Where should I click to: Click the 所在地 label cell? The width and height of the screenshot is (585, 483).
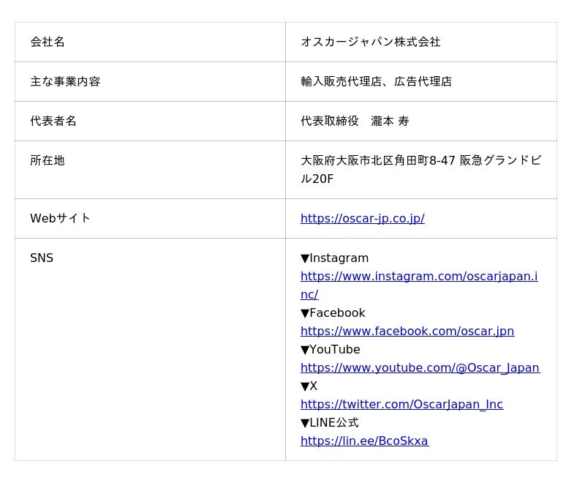(x=48, y=161)
